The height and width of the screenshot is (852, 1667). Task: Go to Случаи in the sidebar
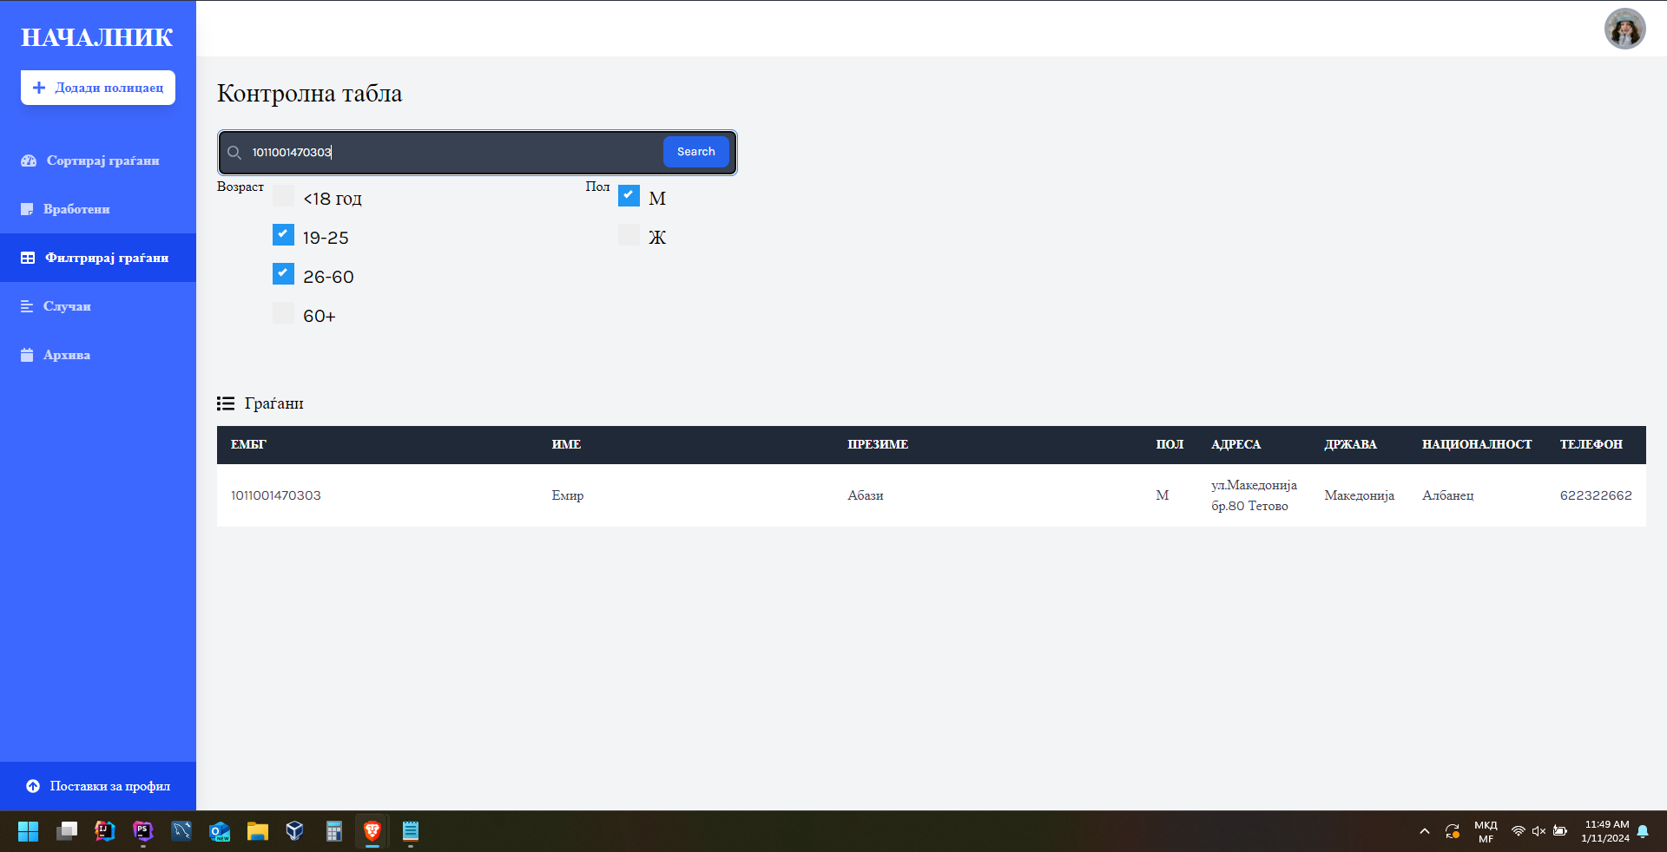click(67, 306)
